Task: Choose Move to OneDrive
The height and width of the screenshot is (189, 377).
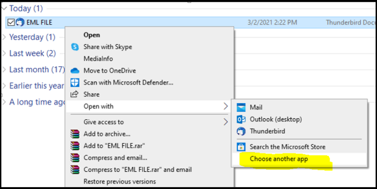Action: point(110,71)
